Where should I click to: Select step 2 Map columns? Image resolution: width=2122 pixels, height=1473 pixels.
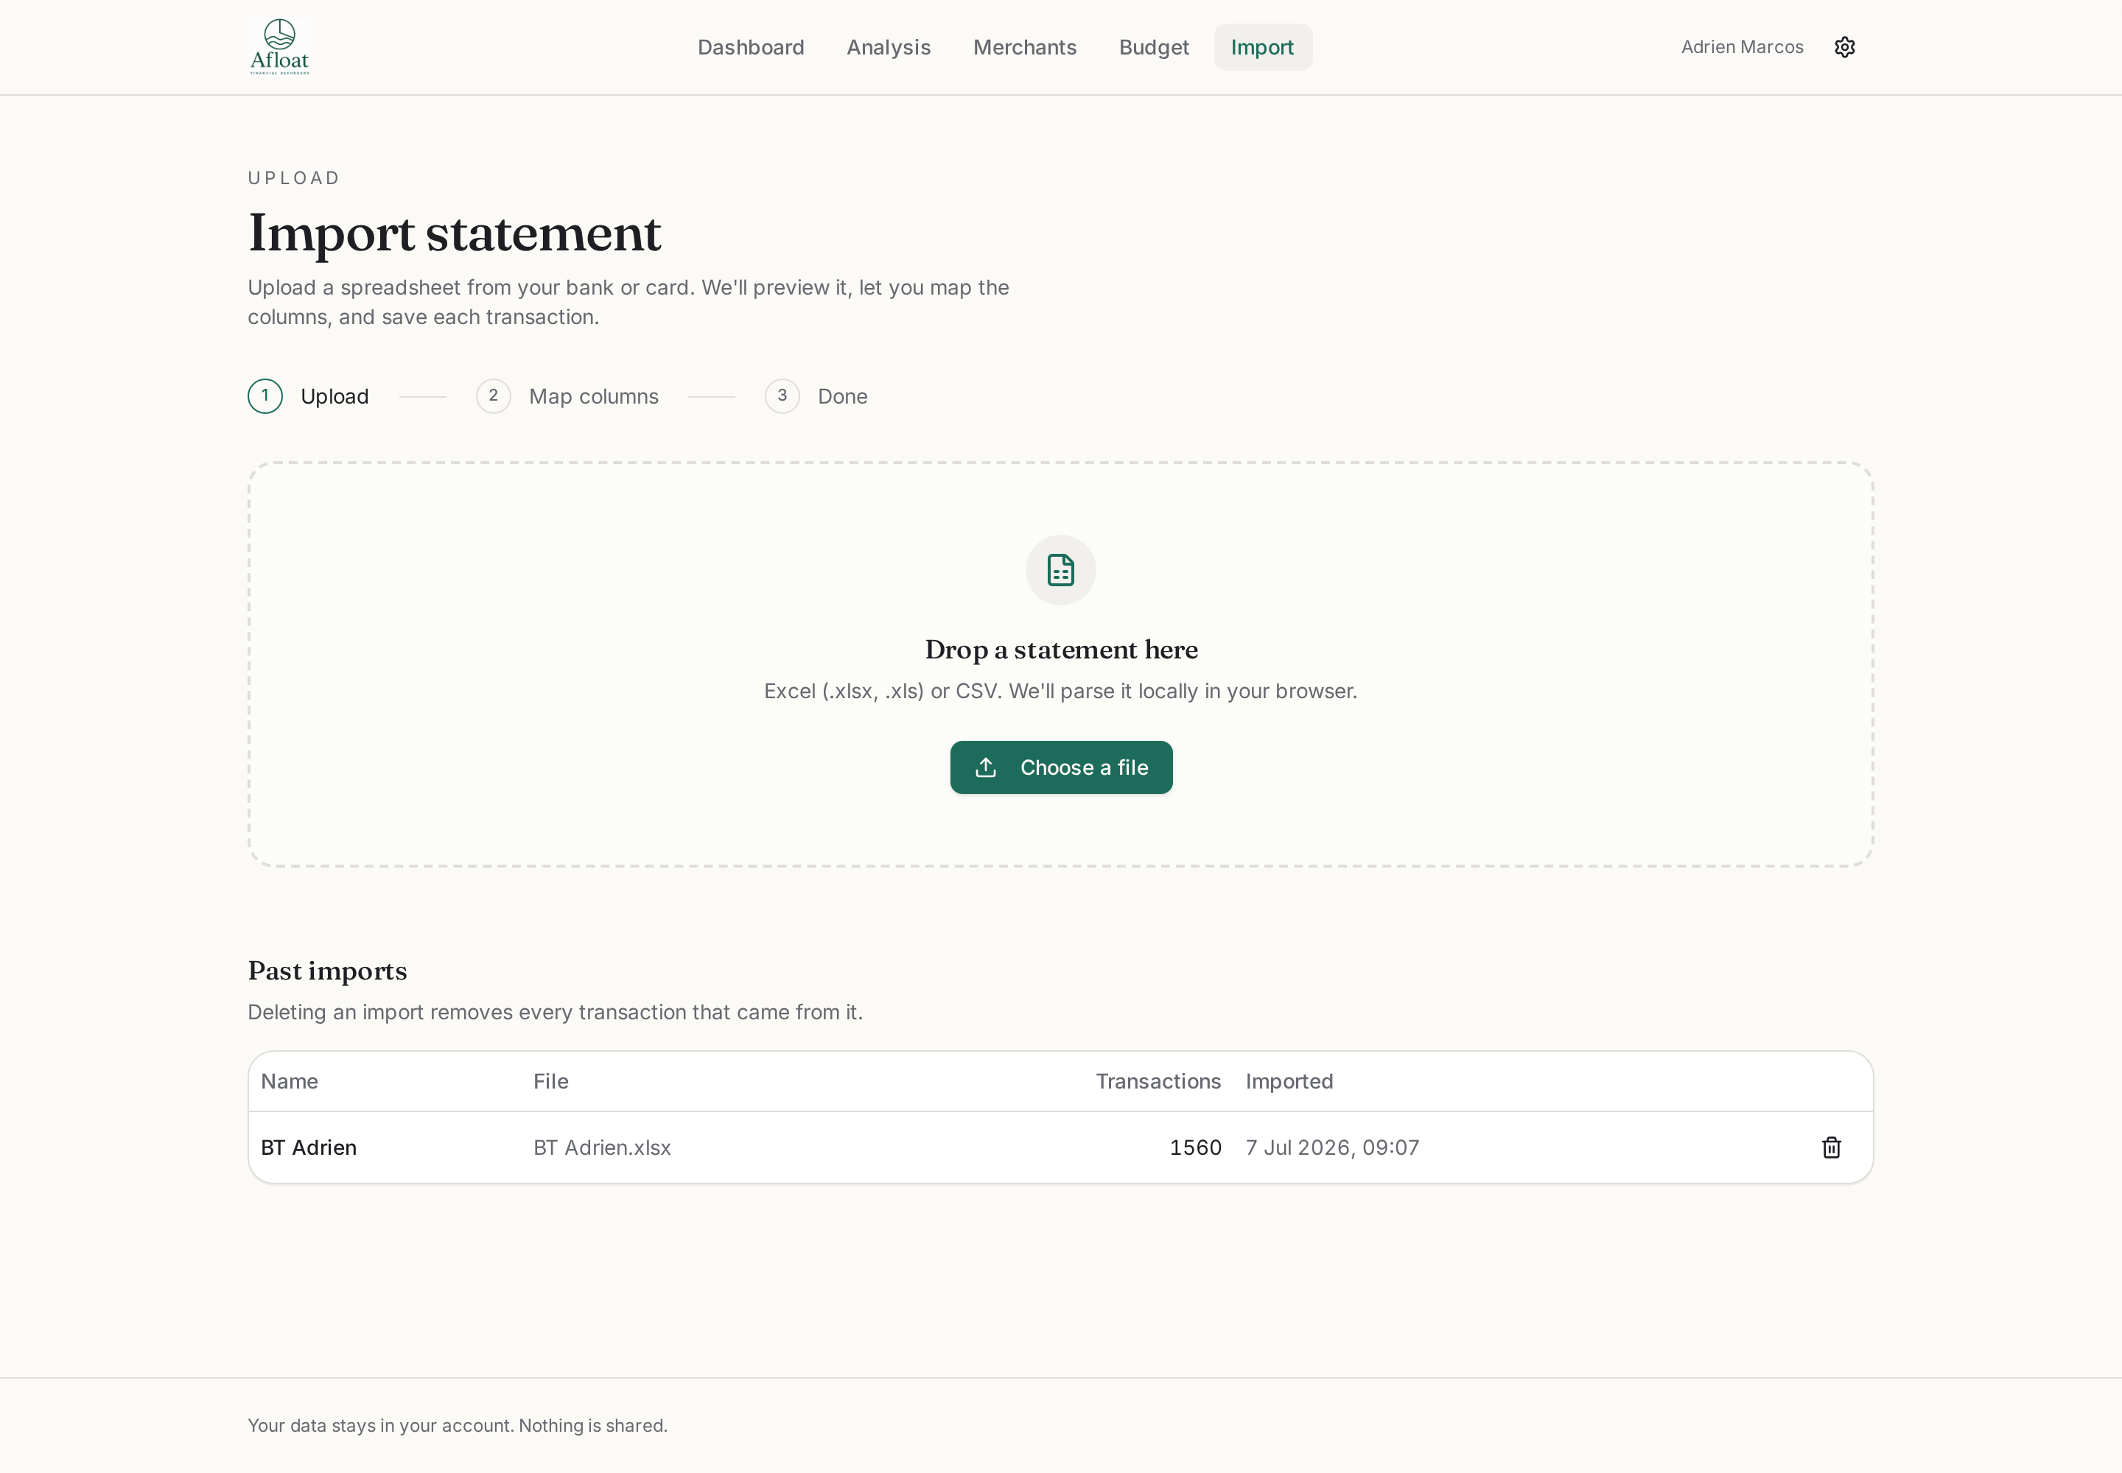[x=567, y=396]
